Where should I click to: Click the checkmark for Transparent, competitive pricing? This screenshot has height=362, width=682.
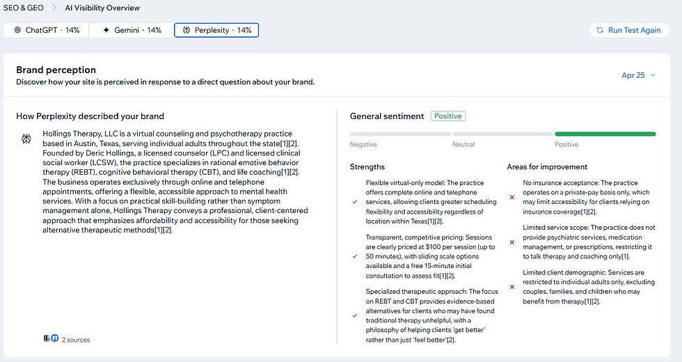tap(355, 256)
